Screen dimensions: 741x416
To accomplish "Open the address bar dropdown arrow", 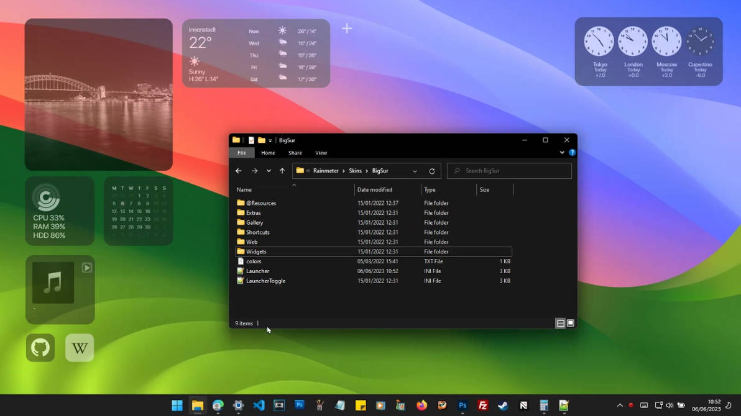I will pos(415,171).
